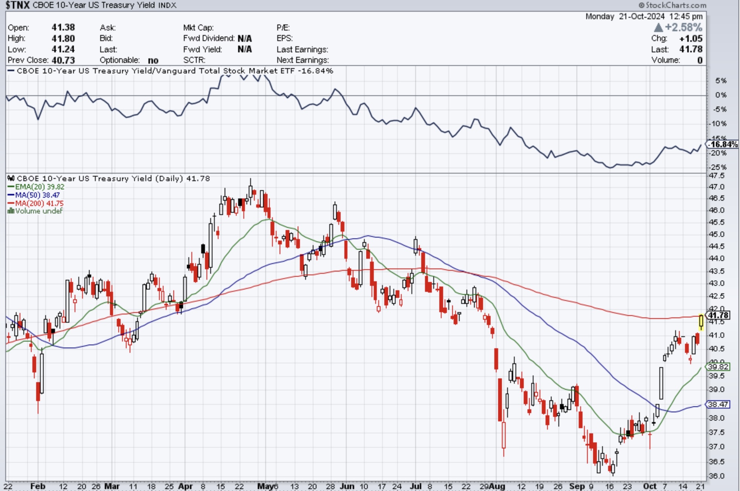Viewport: 740px width, 491px height.
Task: Click the StockCharts.com copyright watermark
Action: [x=672, y=5]
